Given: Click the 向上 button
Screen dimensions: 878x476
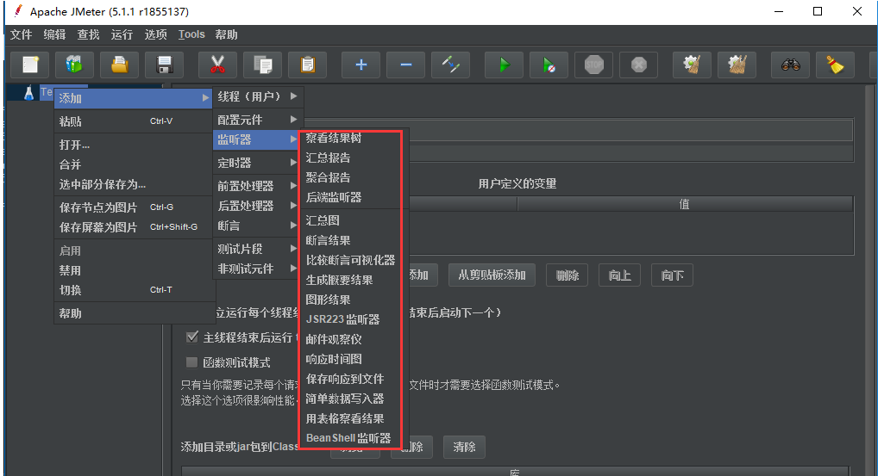Looking at the screenshot, I should (x=619, y=275).
